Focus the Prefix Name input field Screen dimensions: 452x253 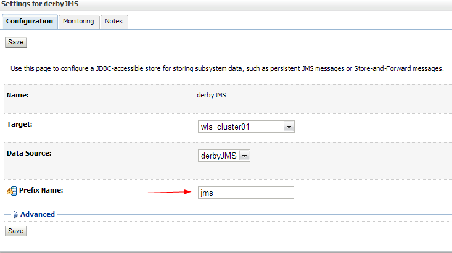click(x=246, y=193)
